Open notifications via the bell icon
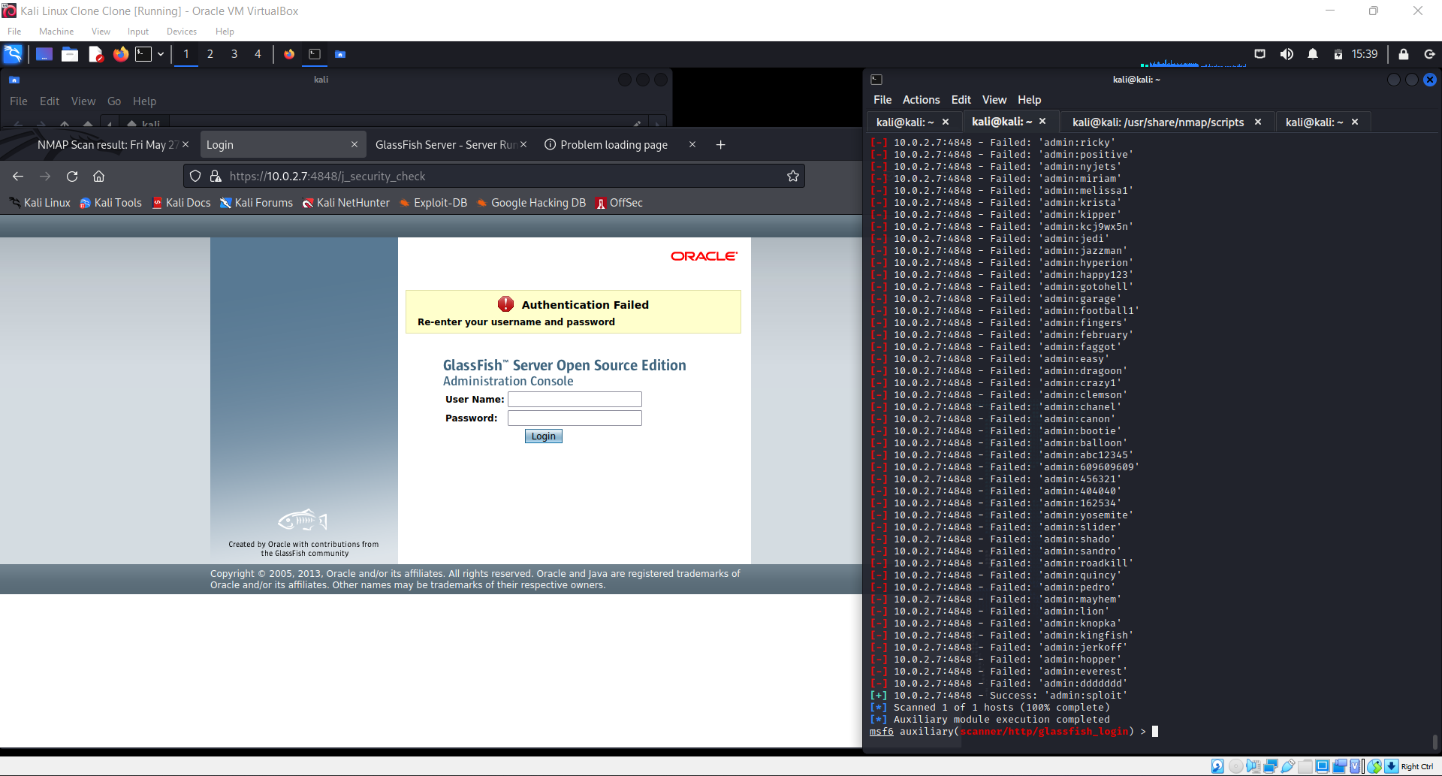Screen dimensions: 1442x776 point(1313,53)
